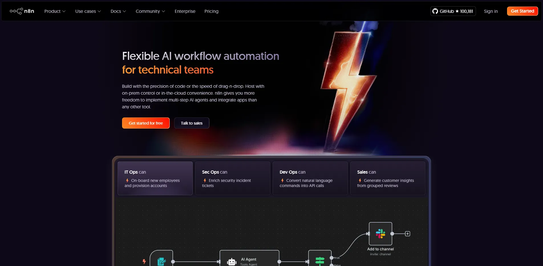This screenshot has width=543, height=266.
Task: Click the GitHub star counter button
Action: 453,11
